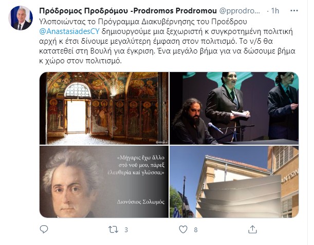Click the tweet body text
314x245 pixels.
[x=167, y=41]
